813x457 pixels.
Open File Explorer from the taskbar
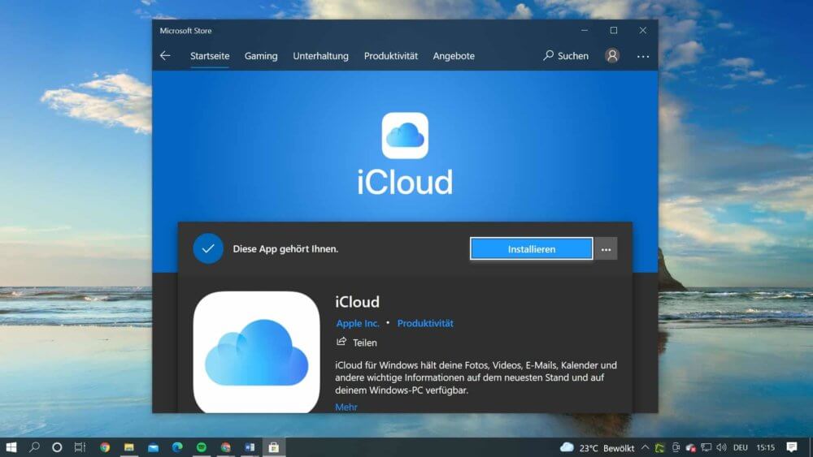(129, 447)
